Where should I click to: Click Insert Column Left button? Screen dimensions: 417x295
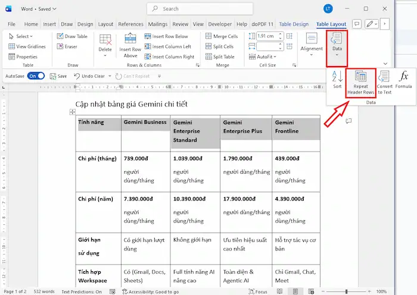pos(167,46)
